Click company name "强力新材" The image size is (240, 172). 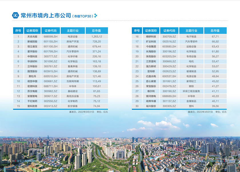(x=151, y=66)
